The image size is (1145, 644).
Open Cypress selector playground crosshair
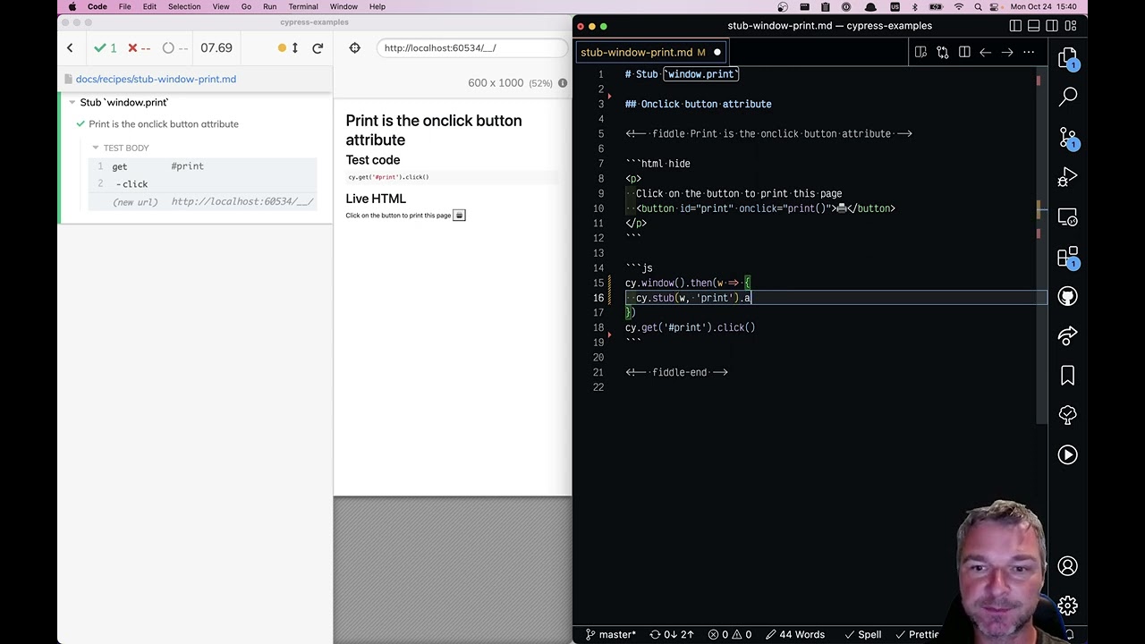tap(355, 47)
